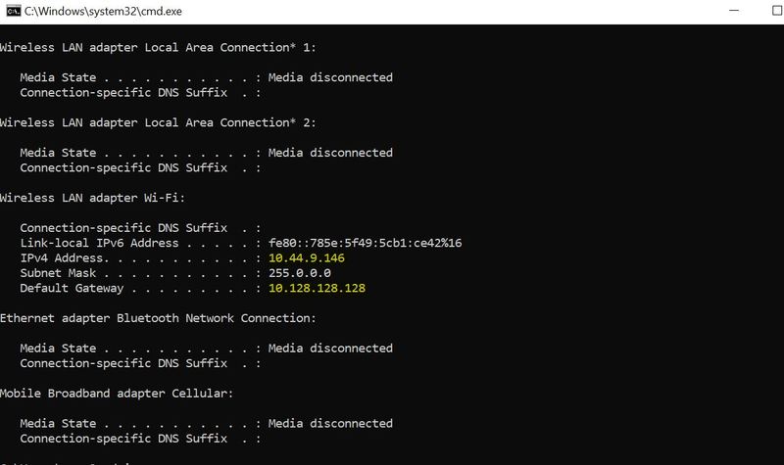Click Media disconnected under Cellular adapter
Screen dimensions: 784x465
[x=330, y=424]
